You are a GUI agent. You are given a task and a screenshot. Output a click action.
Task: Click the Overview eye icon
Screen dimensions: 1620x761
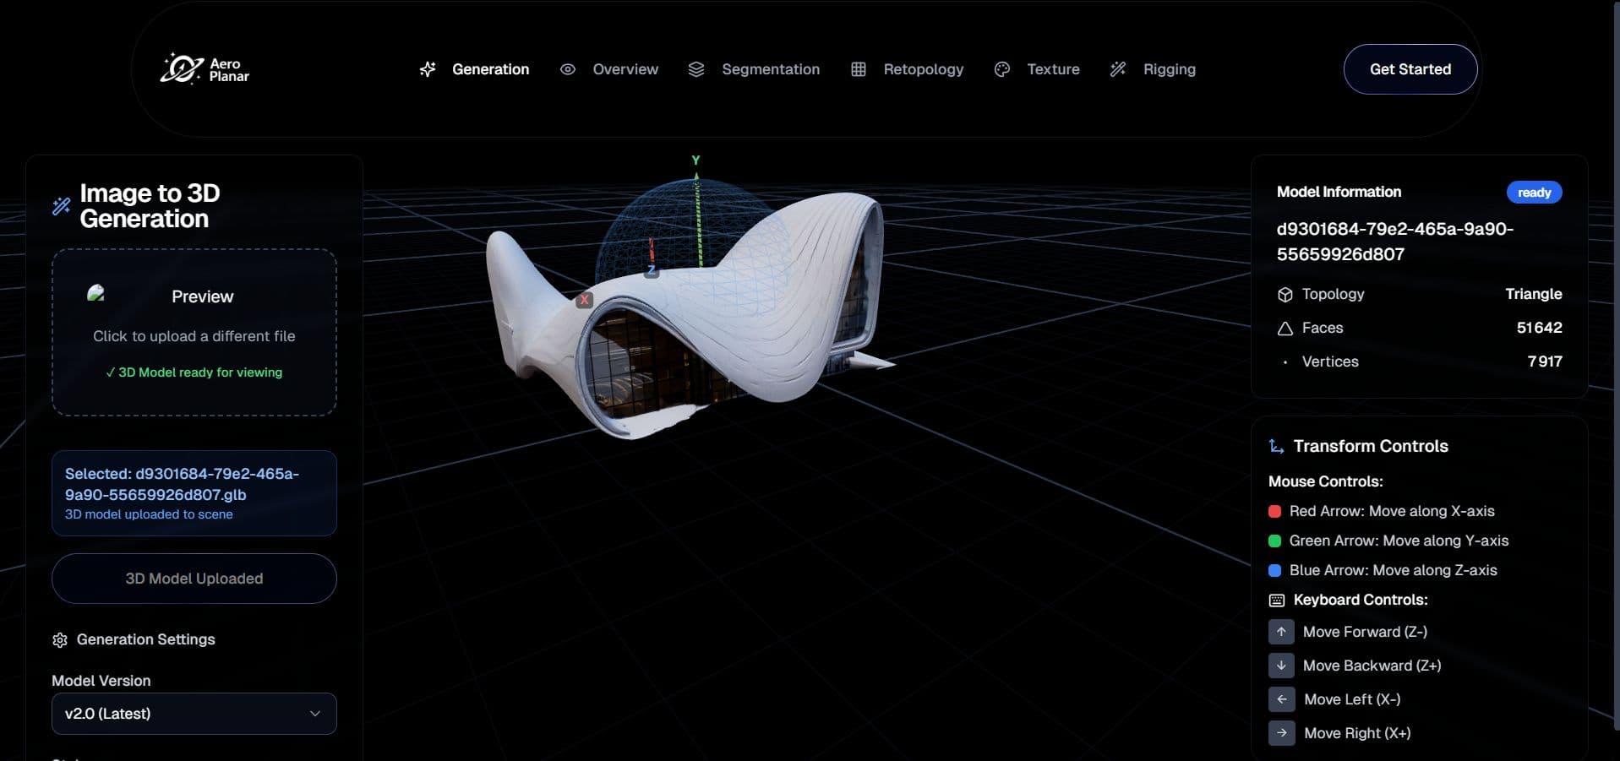(568, 69)
